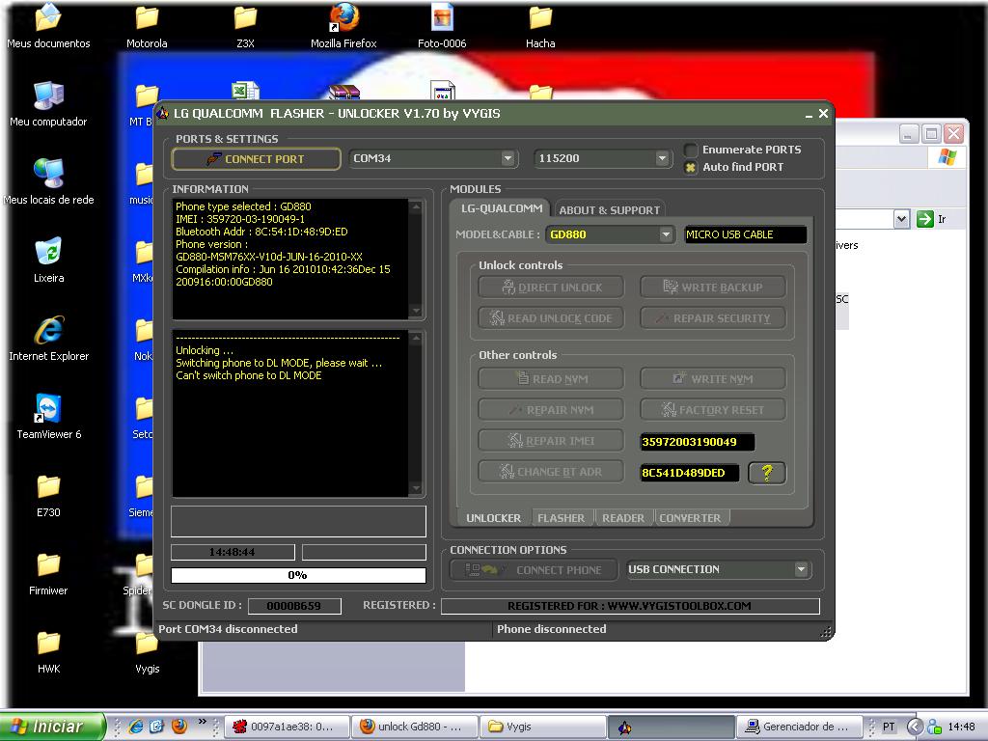Switch to 0097a1ae38 taskbar item

(x=287, y=727)
